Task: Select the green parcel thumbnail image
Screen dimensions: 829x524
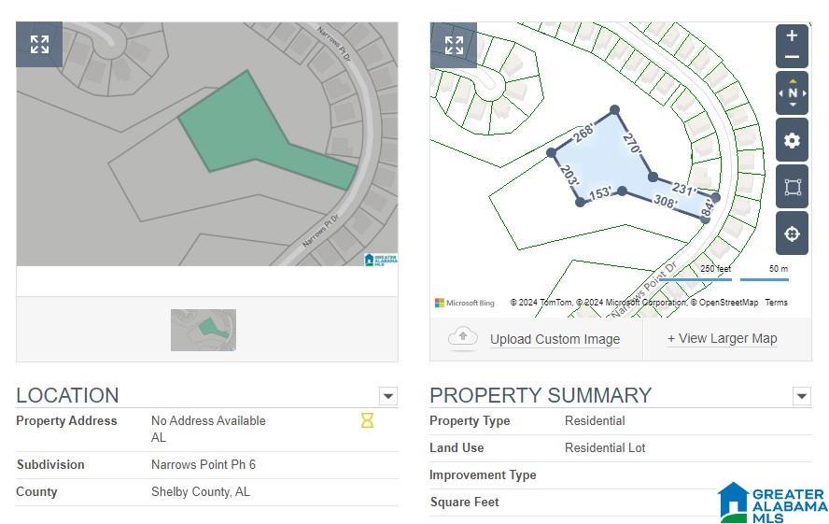Action: (204, 330)
